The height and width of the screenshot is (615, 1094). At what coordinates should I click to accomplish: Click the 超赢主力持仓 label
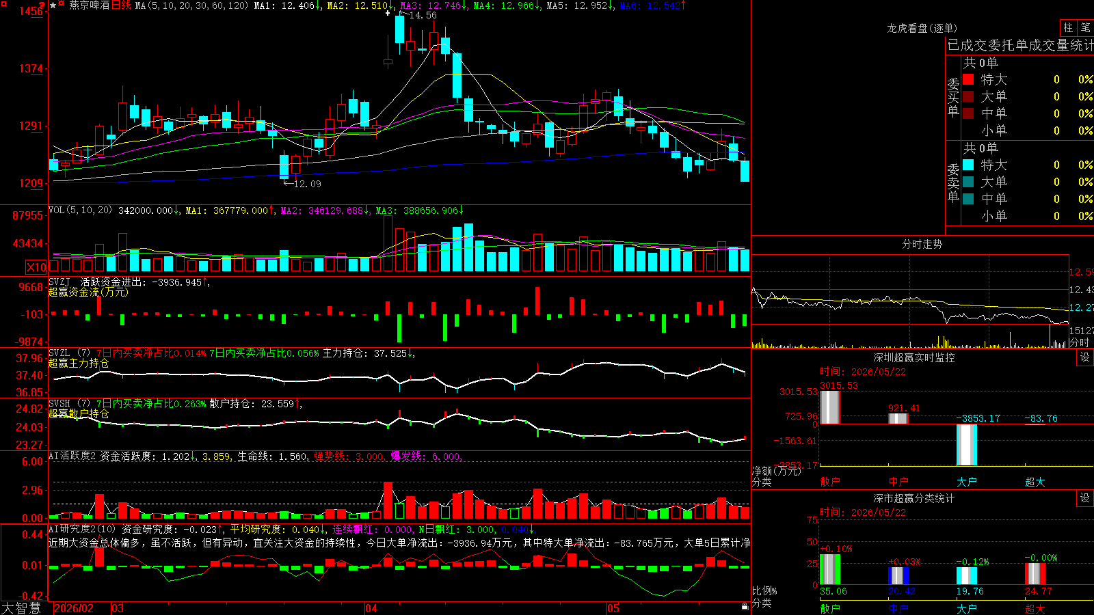tap(79, 363)
